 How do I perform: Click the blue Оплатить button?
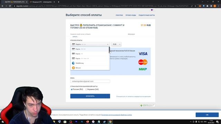click(x=90, y=96)
